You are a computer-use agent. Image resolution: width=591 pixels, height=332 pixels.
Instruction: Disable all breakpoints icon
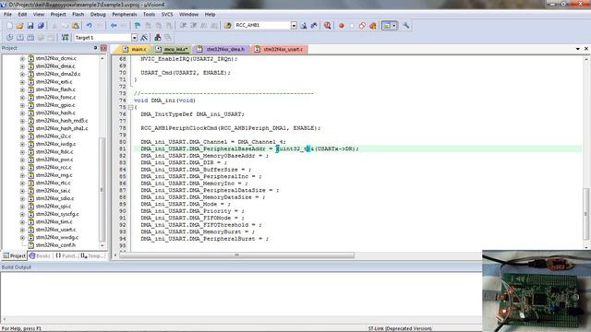[x=362, y=26]
